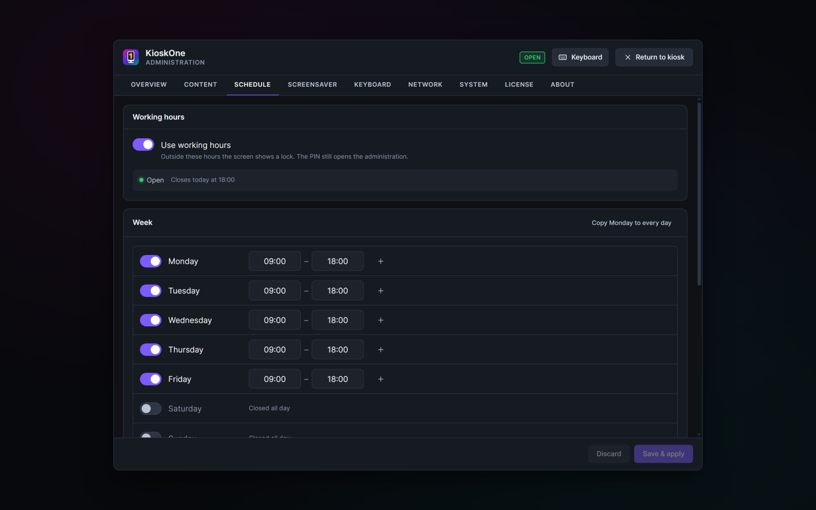Edit Wednesday closing time field
This screenshot has height=510, width=816.
338,320
